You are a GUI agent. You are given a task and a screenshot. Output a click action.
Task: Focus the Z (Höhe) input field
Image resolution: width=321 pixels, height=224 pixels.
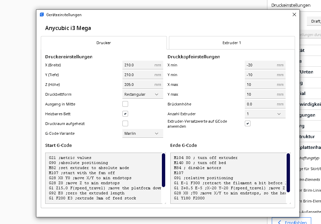(x=138, y=85)
